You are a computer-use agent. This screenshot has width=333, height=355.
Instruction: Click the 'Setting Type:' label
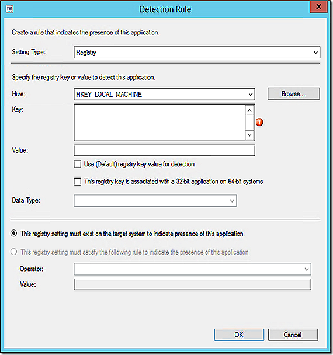point(29,52)
